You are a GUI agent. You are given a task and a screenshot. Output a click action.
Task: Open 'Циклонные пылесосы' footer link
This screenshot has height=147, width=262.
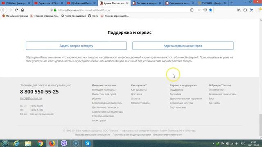pyautogui.click(x=105, y=107)
